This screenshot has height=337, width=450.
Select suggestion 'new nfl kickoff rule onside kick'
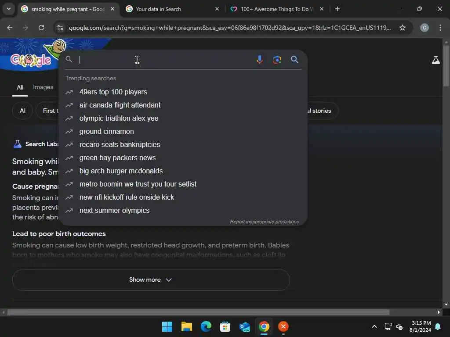pyautogui.click(x=183, y=197)
